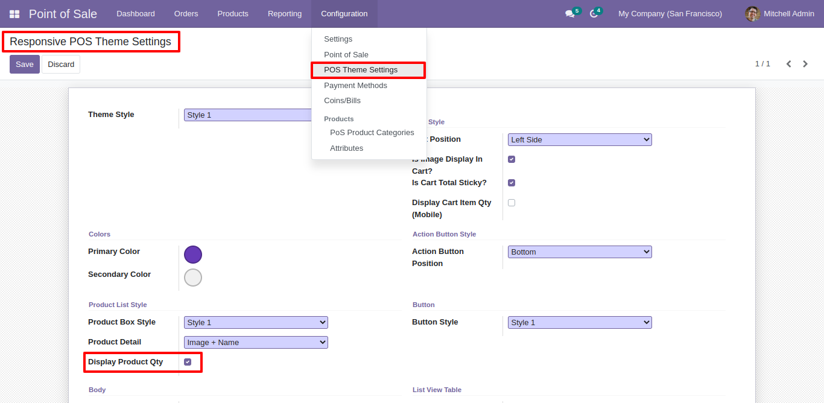Viewport: 824px width, 403px height.
Task: Select Coins/Bills menu entry
Action: 369,101
